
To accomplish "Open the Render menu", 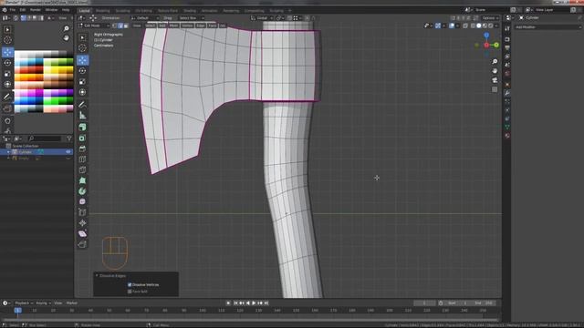I will [x=36, y=10].
